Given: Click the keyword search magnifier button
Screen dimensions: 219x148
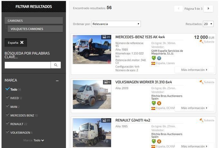Looking at the screenshot, I should tap(56, 65).
